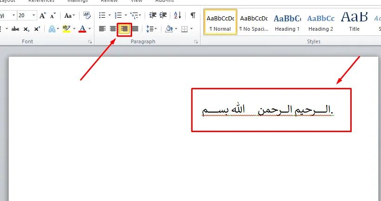This screenshot has height=201, width=381.
Task: Click the Bullets list icon
Action: (x=102, y=15)
